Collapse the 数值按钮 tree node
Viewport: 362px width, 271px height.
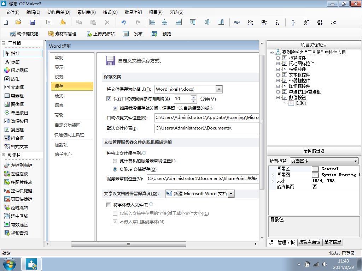[x=278, y=98]
